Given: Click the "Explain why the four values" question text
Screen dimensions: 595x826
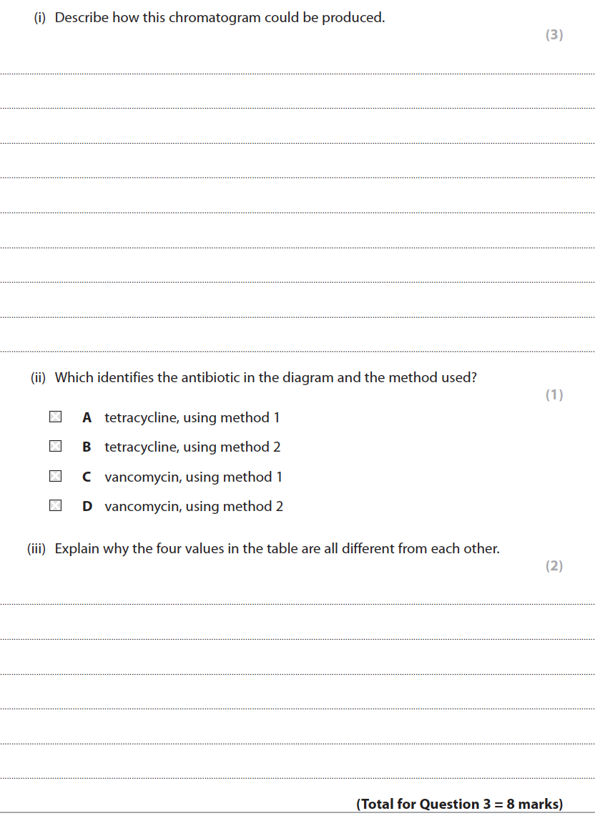Looking at the screenshot, I should click(x=277, y=549).
